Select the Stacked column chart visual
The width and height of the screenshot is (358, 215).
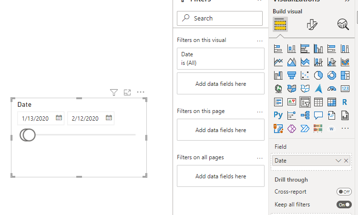click(x=292, y=49)
